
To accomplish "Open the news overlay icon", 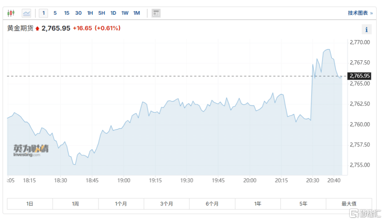I will coord(156,13).
